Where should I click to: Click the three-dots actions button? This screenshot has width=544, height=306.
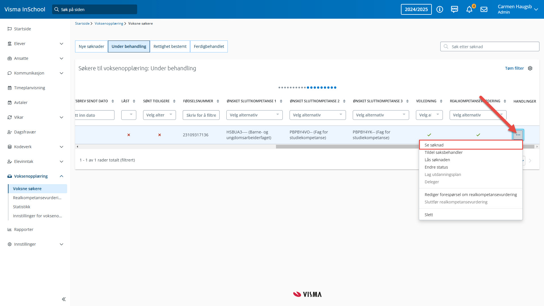pyautogui.click(x=518, y=135)
